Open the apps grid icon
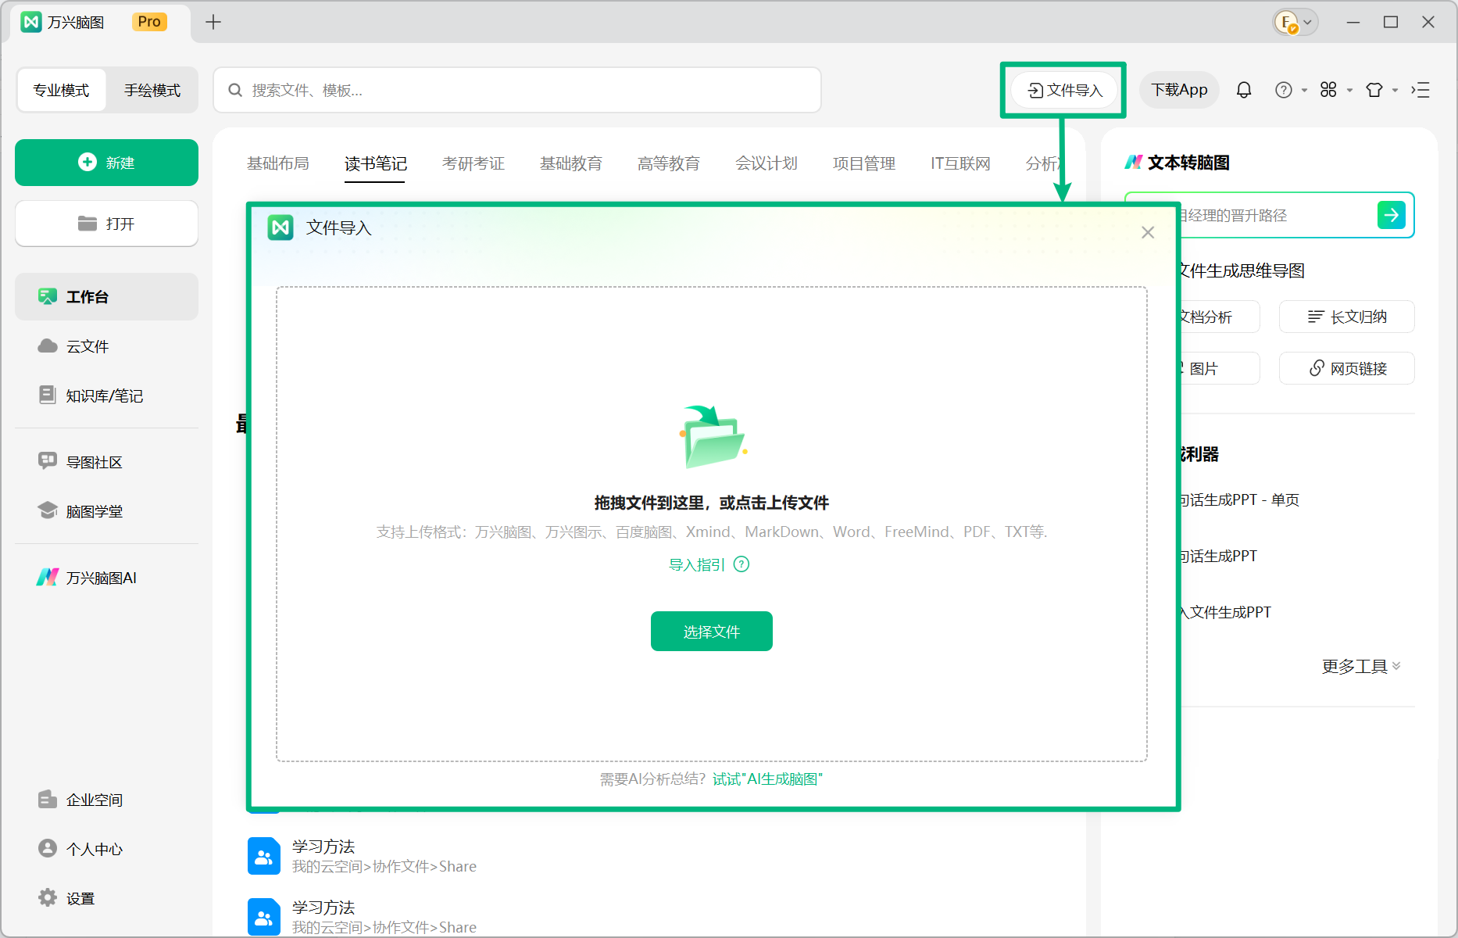This screenshot has height=938, width=1458. click(x=1328, y=90)
